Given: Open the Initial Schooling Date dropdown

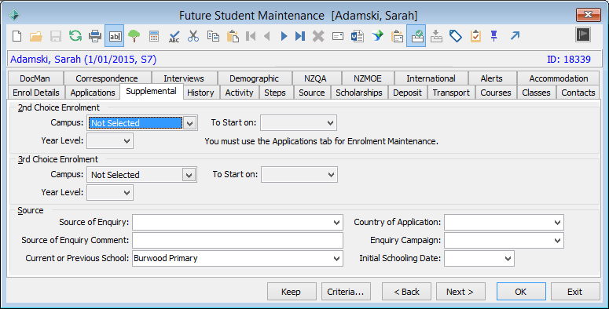Looking at the screenshot, I should (508, 259).
